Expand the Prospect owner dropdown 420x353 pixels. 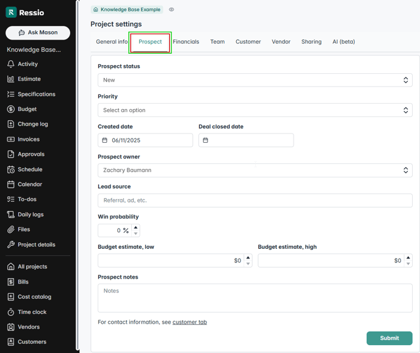point(255,170)
